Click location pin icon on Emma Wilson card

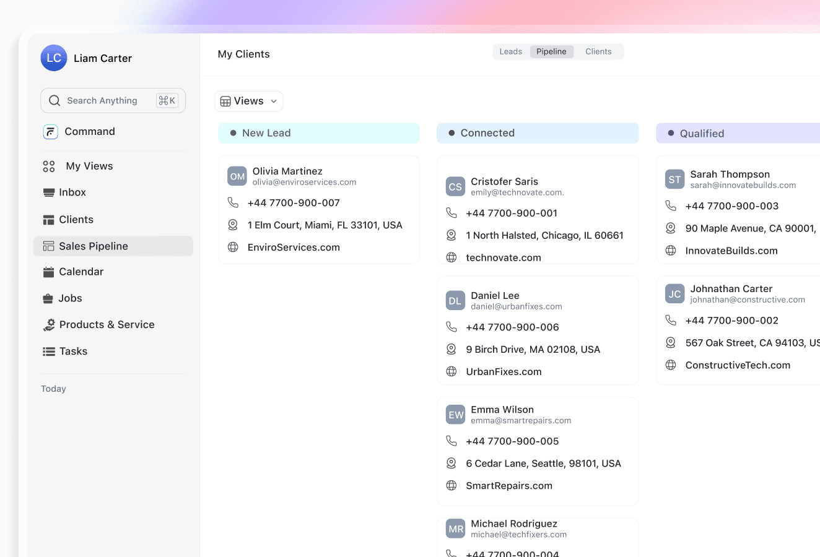click(x=451, y=464)
